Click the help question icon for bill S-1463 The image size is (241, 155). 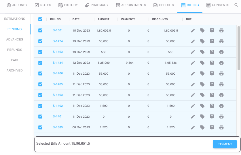212,52
